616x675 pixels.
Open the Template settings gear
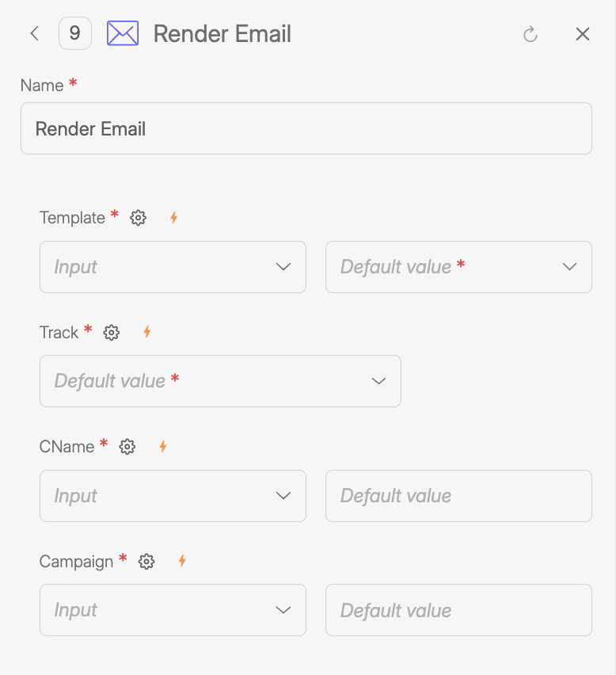(139, 217)
